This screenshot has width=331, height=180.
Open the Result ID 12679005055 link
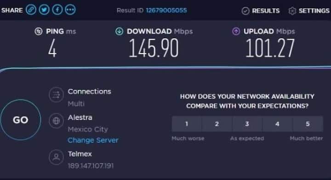point(166,10)
